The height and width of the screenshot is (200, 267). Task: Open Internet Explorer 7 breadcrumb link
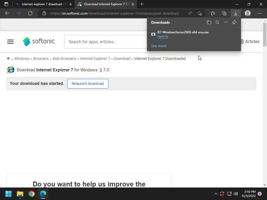(95, 59)
